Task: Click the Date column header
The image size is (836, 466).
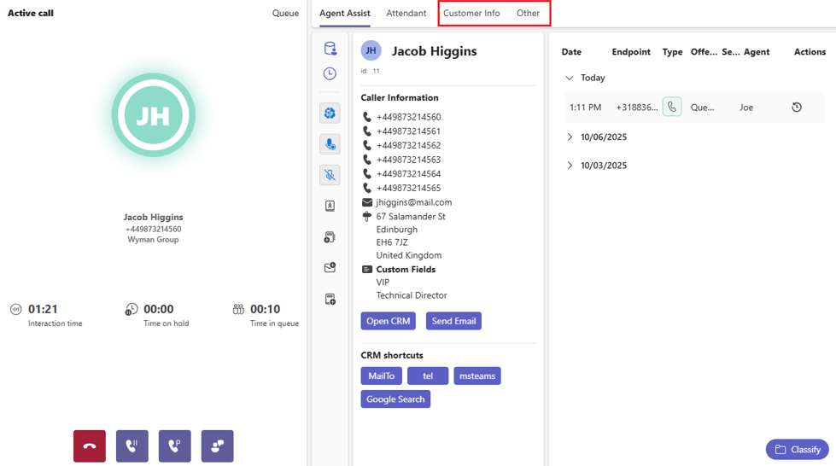Action: pos(571,52)
